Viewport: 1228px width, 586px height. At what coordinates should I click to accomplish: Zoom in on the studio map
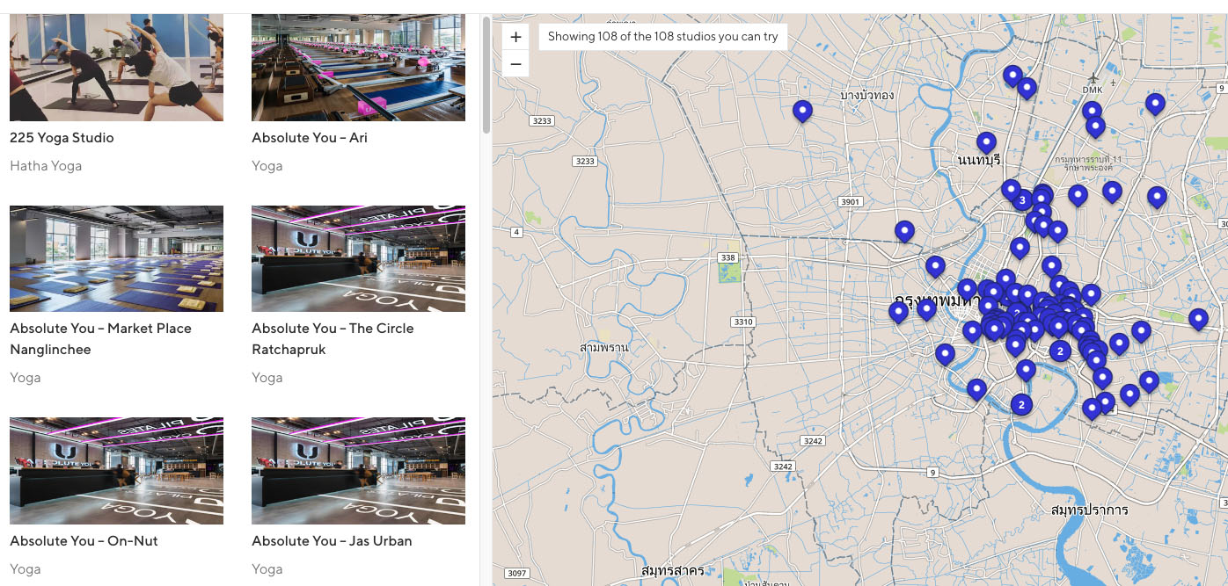point(515,37)
